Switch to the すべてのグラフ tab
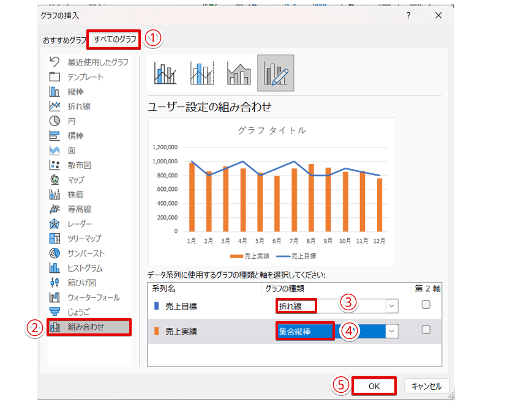 115,40
